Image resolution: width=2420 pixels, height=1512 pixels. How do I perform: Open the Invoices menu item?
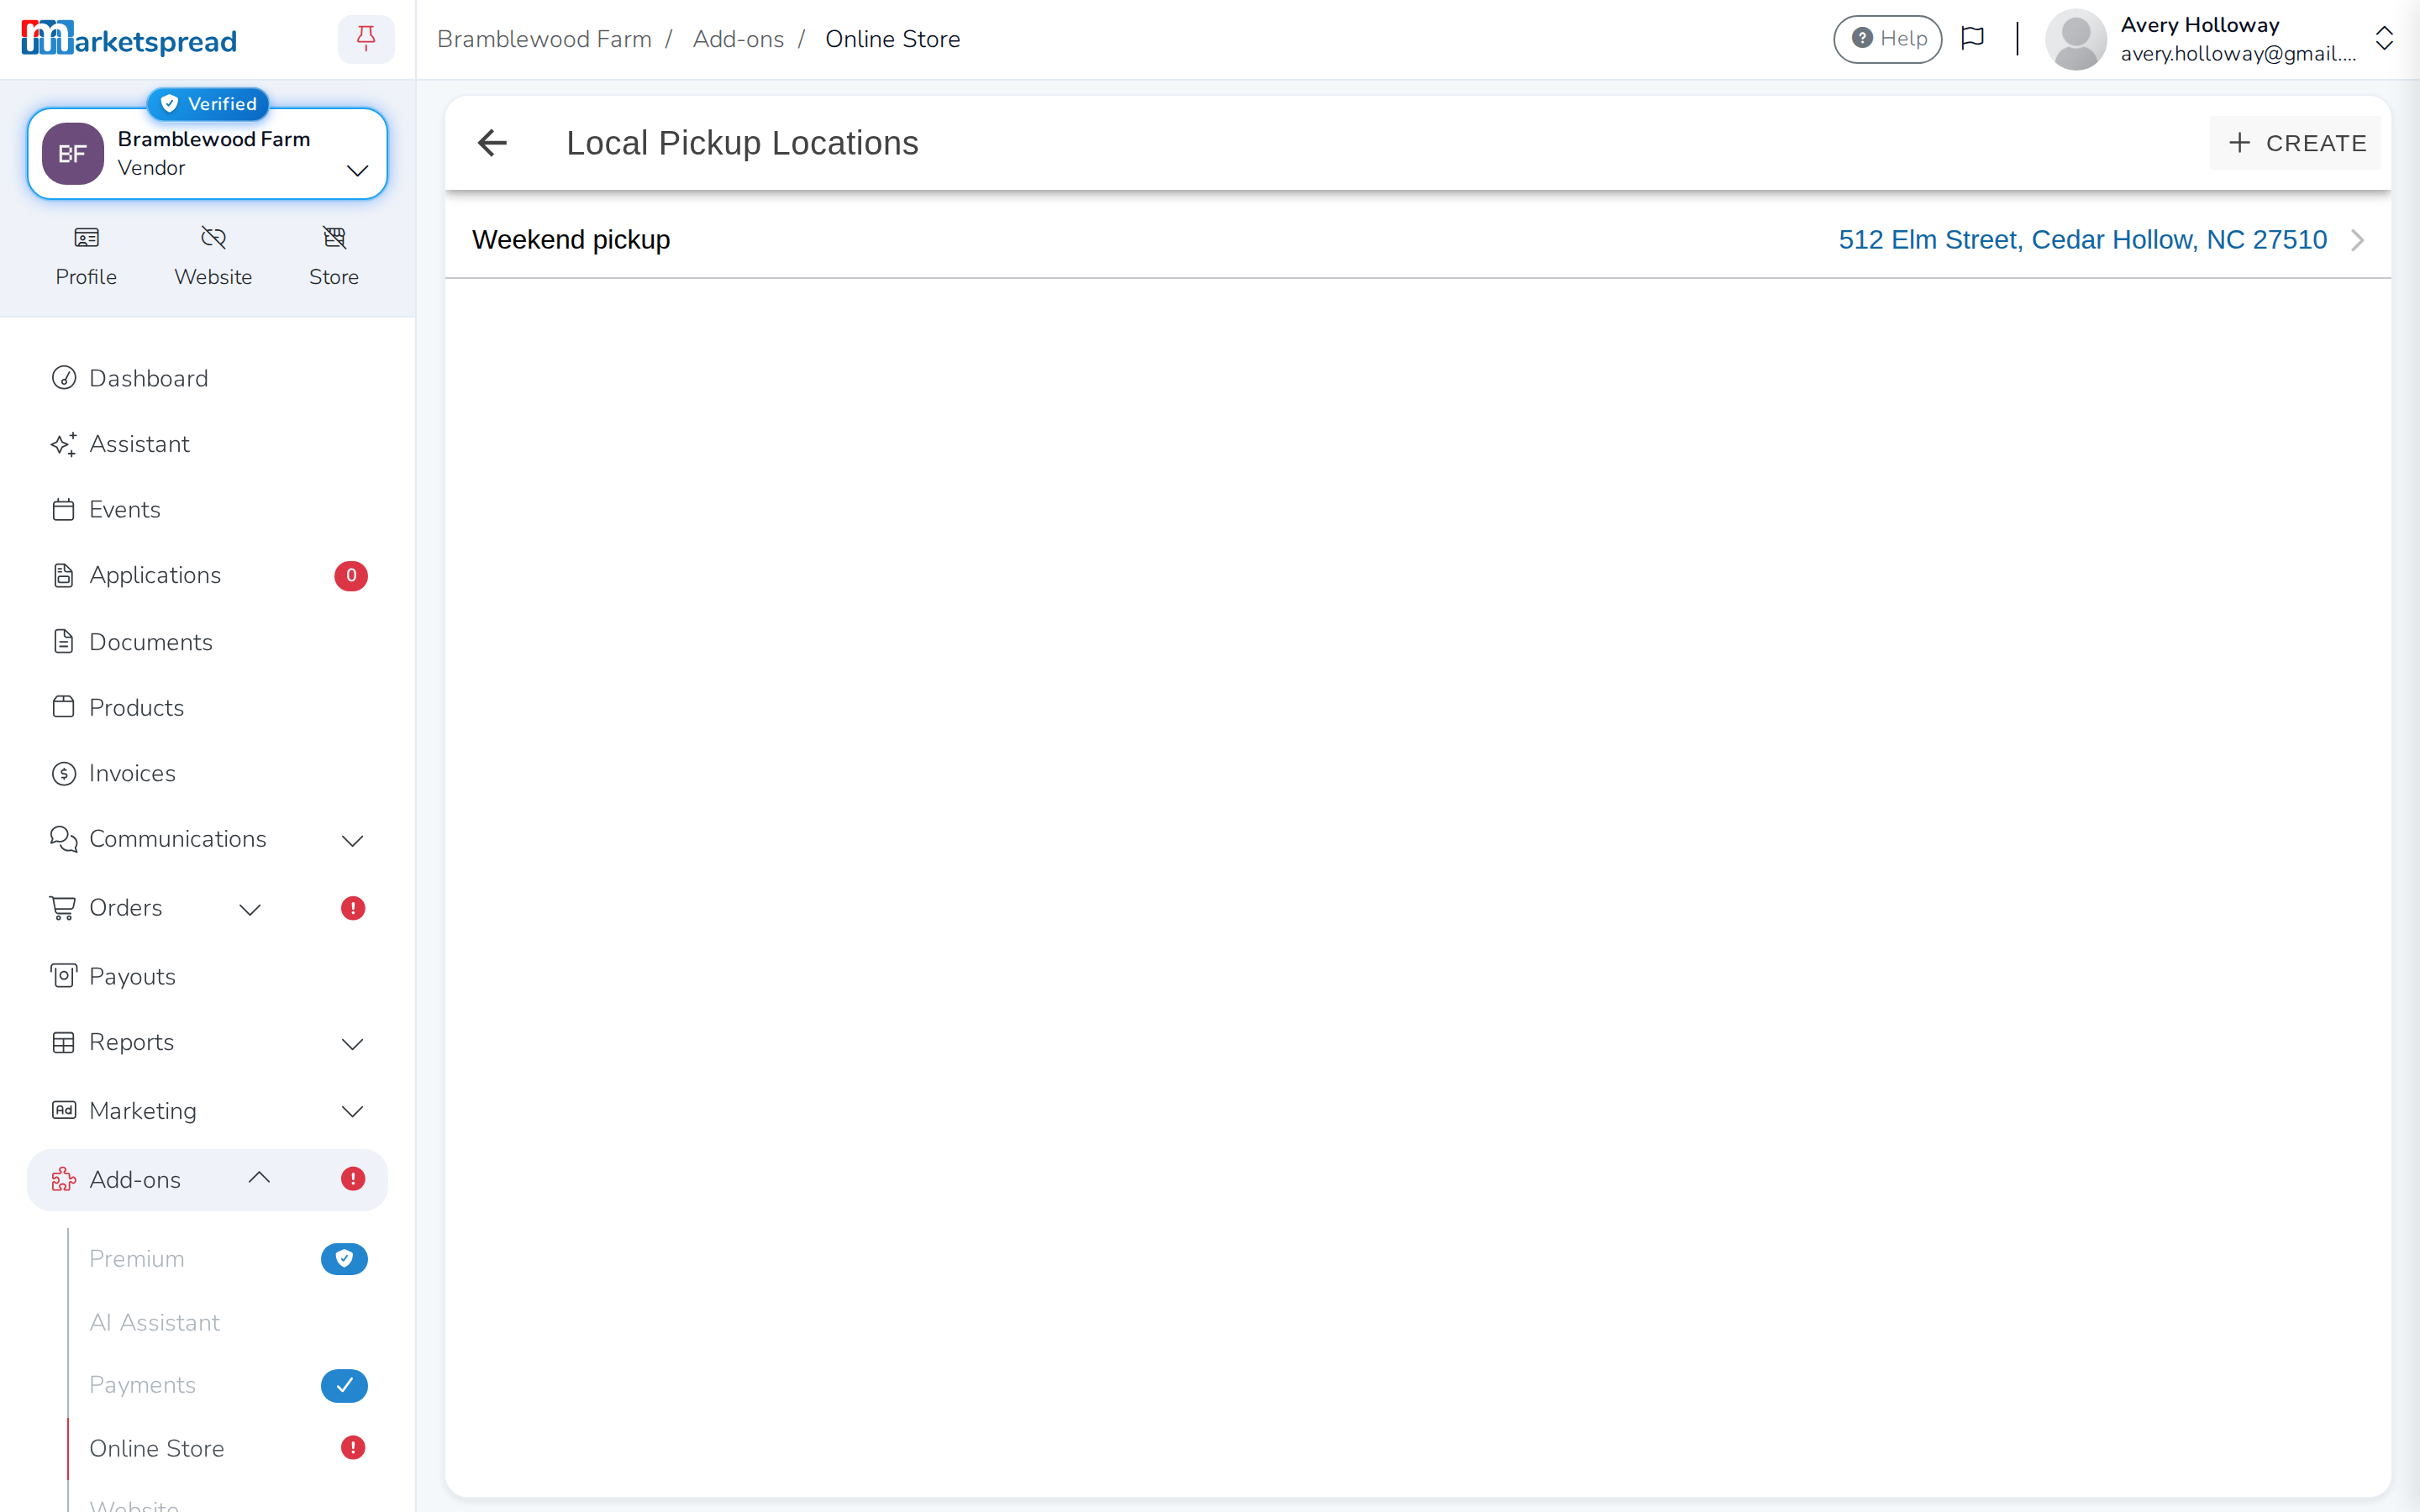(207, 774)
